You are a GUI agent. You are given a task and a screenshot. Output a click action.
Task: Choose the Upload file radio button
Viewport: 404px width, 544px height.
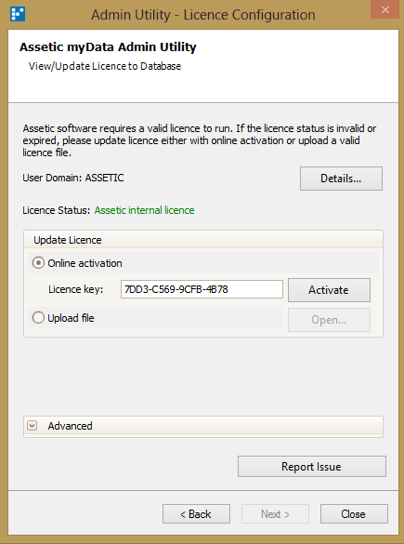tap(38, 318)
